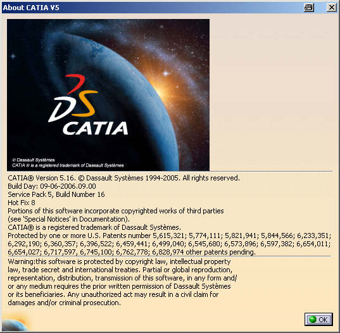Confirm the dialog with the OK button
340x333 pixels.
pos(318,319)
